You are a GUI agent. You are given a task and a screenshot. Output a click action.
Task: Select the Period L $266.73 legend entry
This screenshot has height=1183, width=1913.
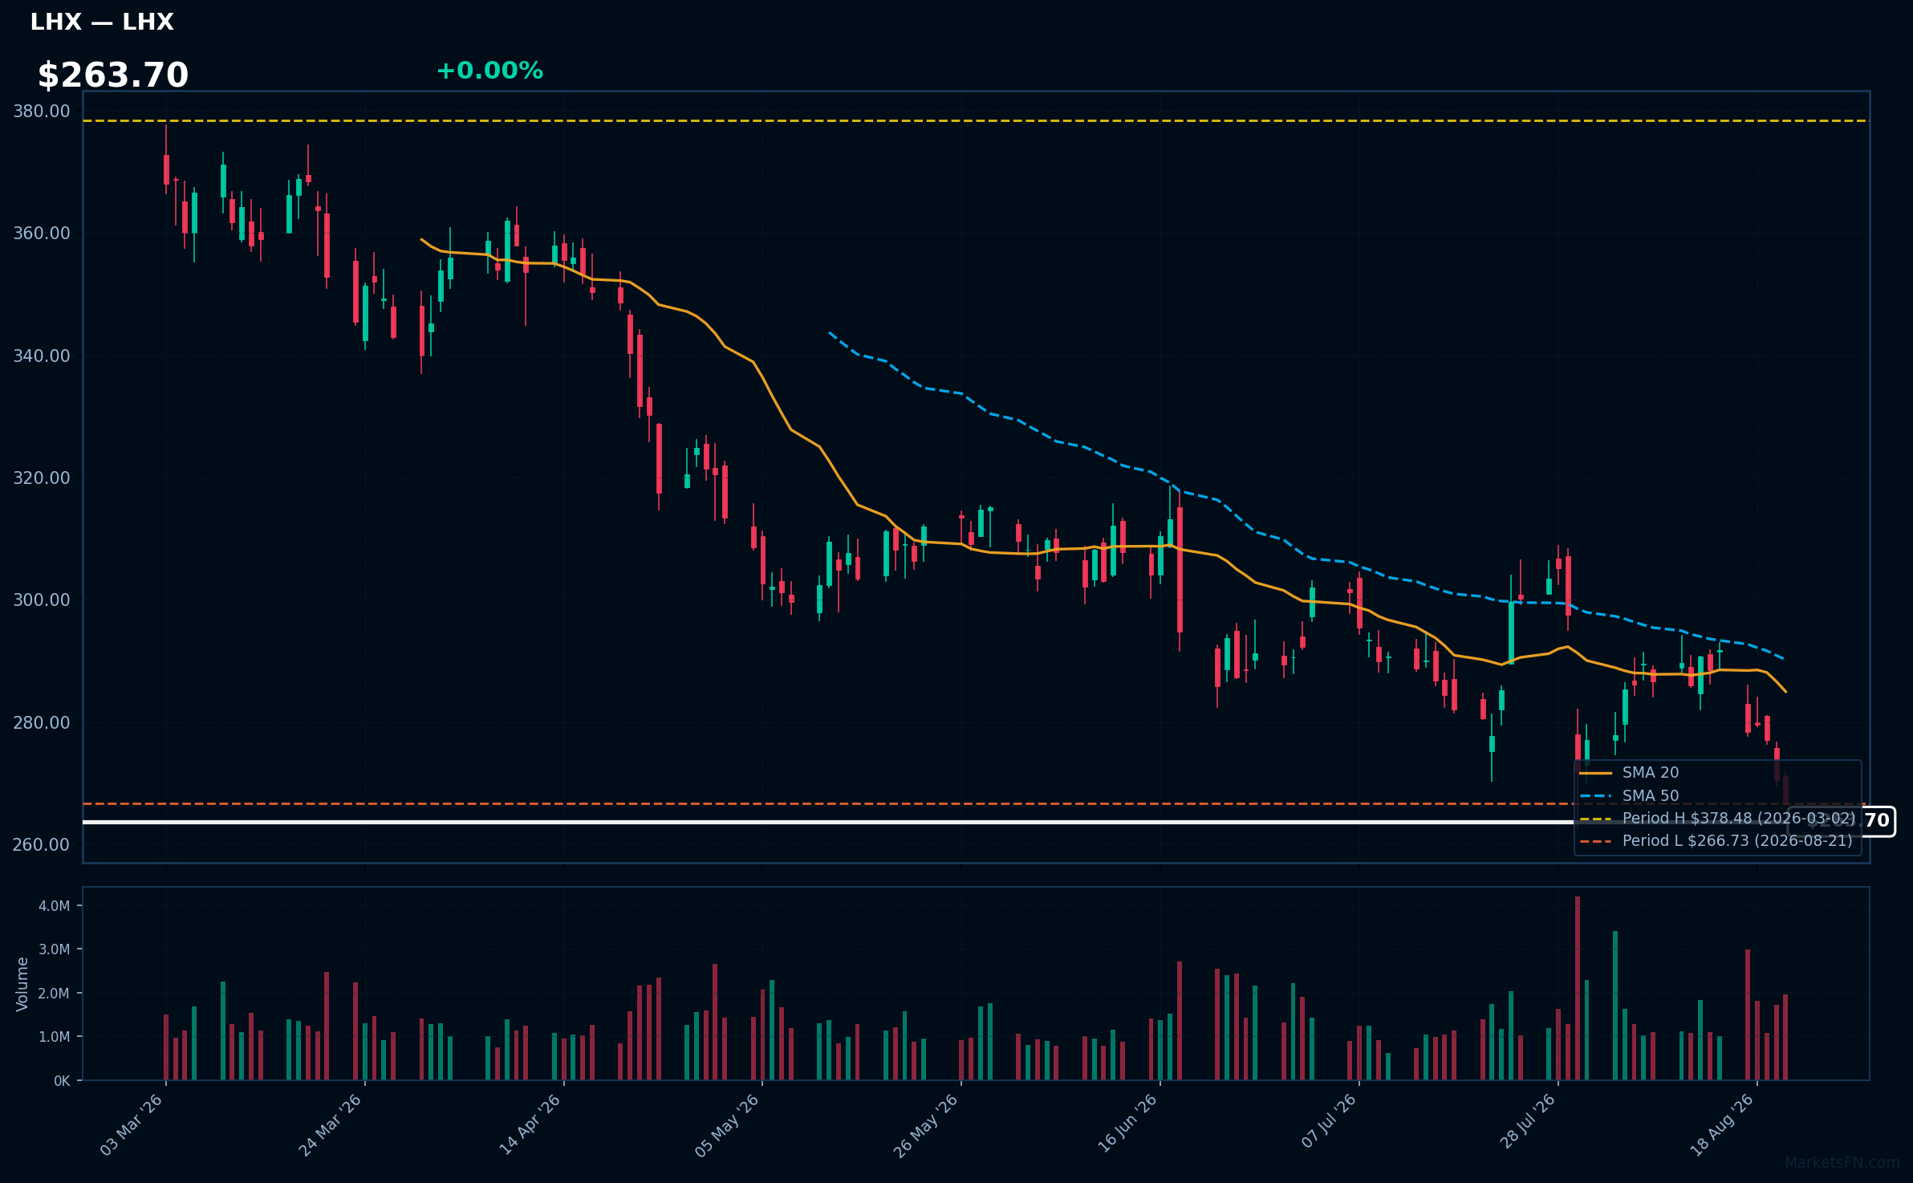[x=1716, y=841]
